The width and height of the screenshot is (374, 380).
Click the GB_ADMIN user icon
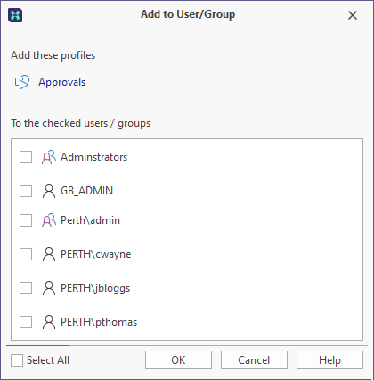[x=49, y=191]
